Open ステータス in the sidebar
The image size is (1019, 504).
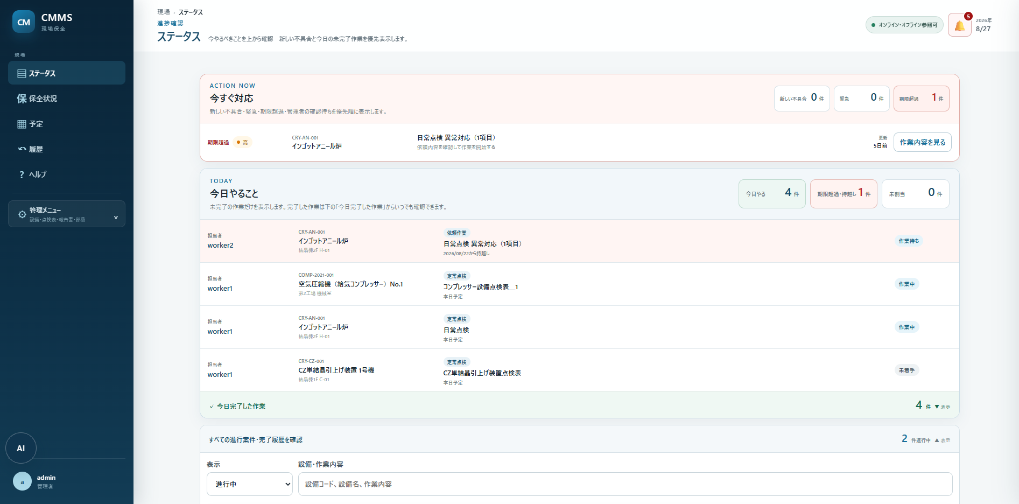[x=67, y=73]
